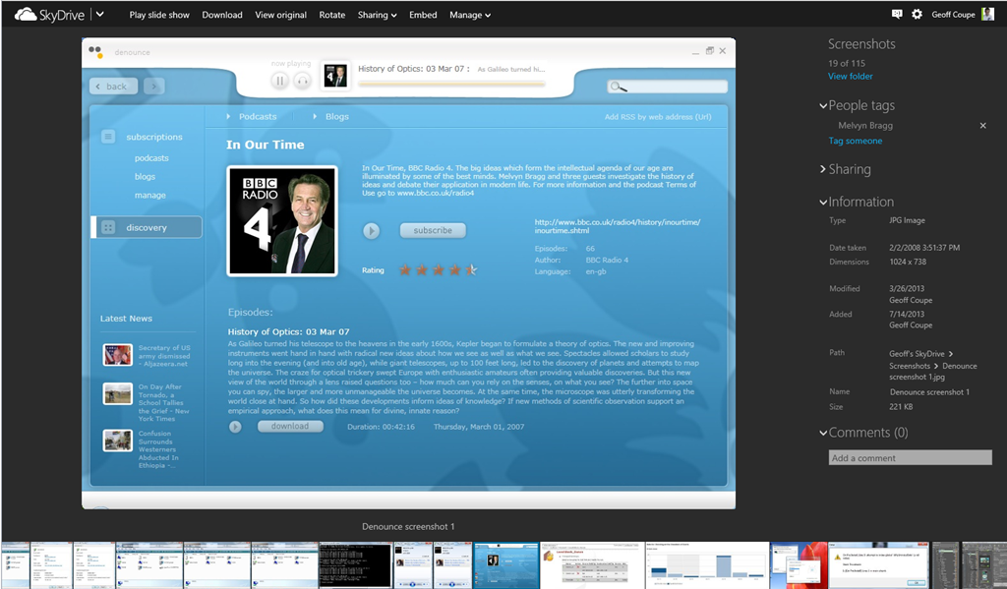The height and width of the screenshot is (589, 1007).
Task: Click Geoff Coupe's profile picture
Action: (x=987, y=14)
